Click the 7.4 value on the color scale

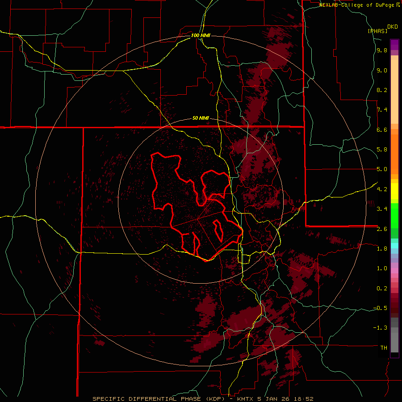[382, 110]
